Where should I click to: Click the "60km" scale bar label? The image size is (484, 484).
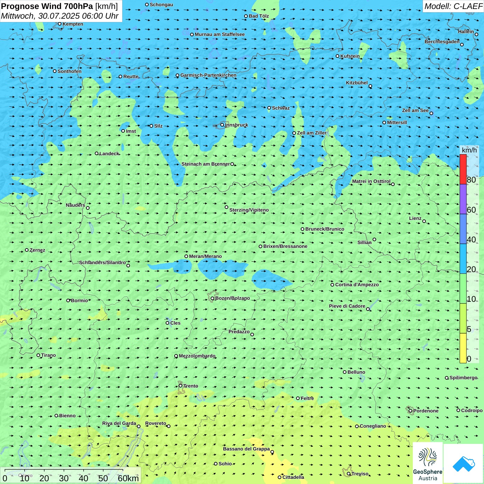point(128,478)
